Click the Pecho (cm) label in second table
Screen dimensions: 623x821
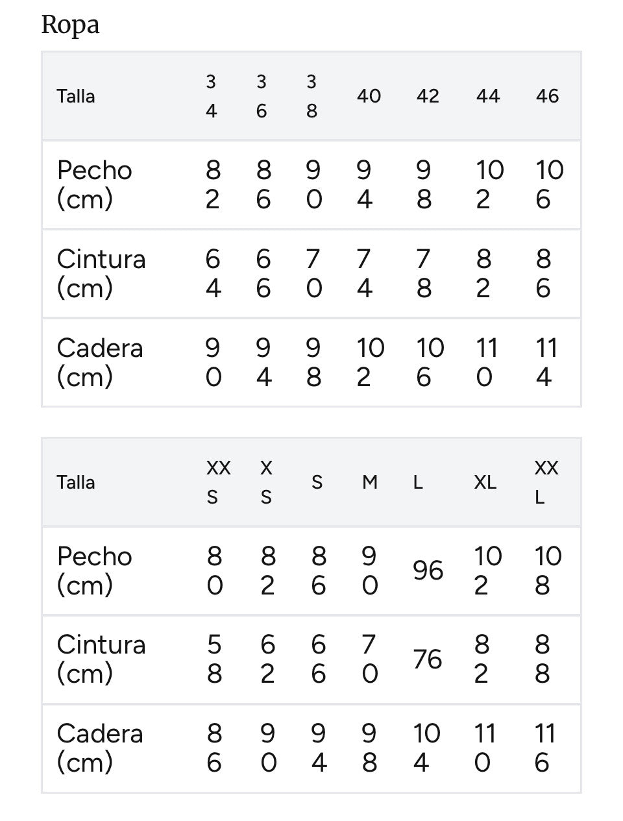(95, 570)
